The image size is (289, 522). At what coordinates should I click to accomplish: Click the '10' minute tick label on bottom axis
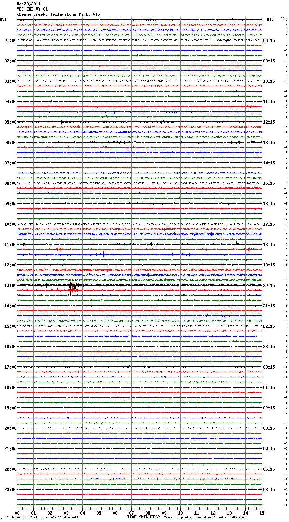tap(180, 513)
